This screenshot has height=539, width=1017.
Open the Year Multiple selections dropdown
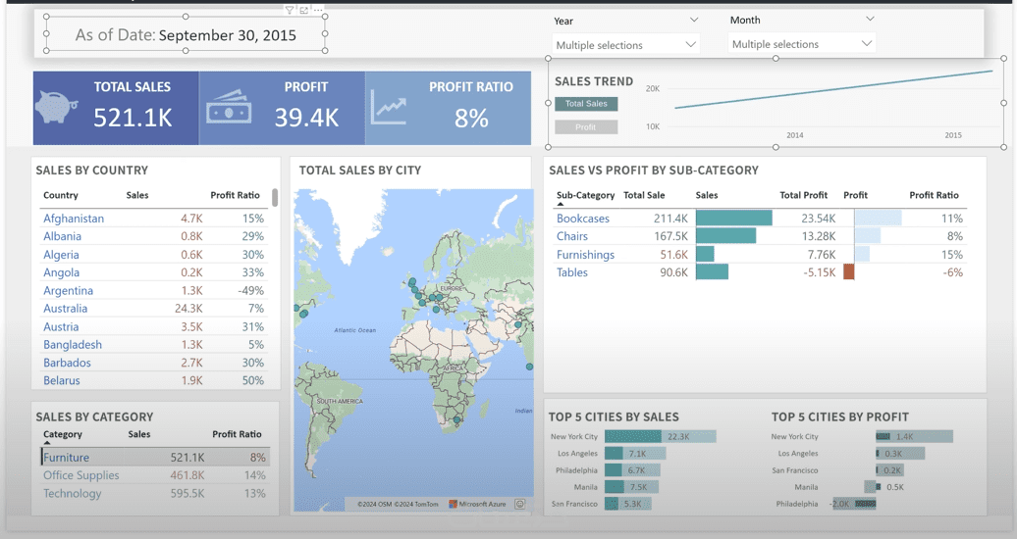click(x=626, y=45)
